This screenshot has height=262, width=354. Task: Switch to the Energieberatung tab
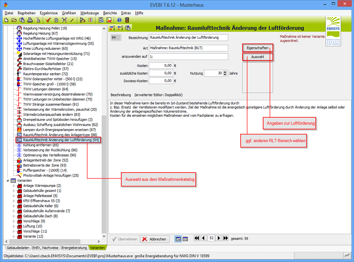[74, 248]
